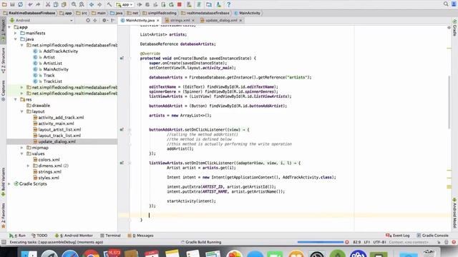Open layout_artist_list.xml file
Screen dimensions: 458x257
click(x=59, y=130)
